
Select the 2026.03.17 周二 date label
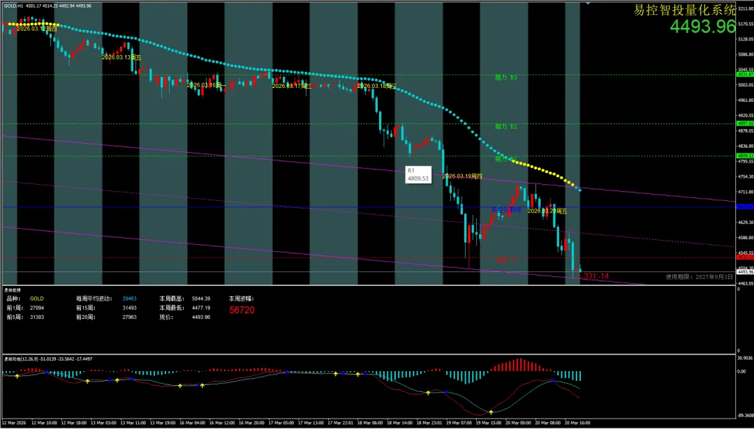click(x=292, y=86)
